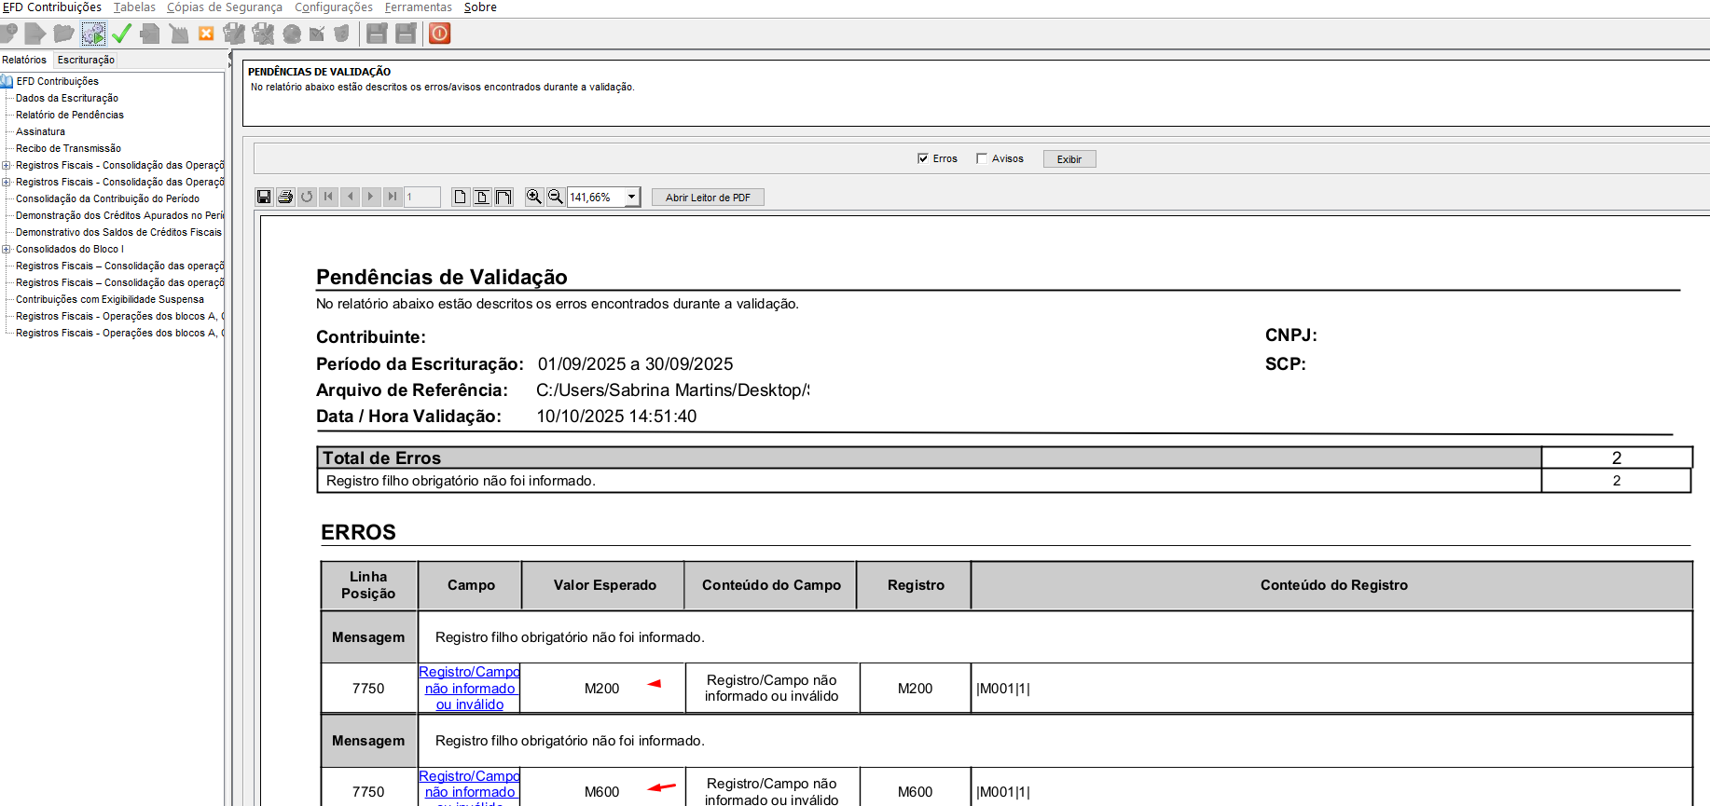
Task: Print the validation report
Action: (x=285, y=197)
